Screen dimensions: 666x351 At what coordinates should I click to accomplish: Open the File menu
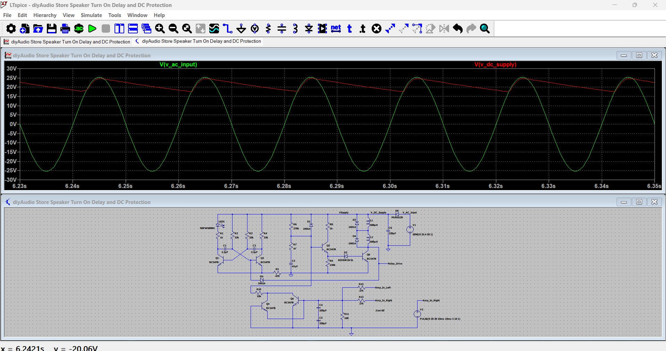(x=7, y=15)
